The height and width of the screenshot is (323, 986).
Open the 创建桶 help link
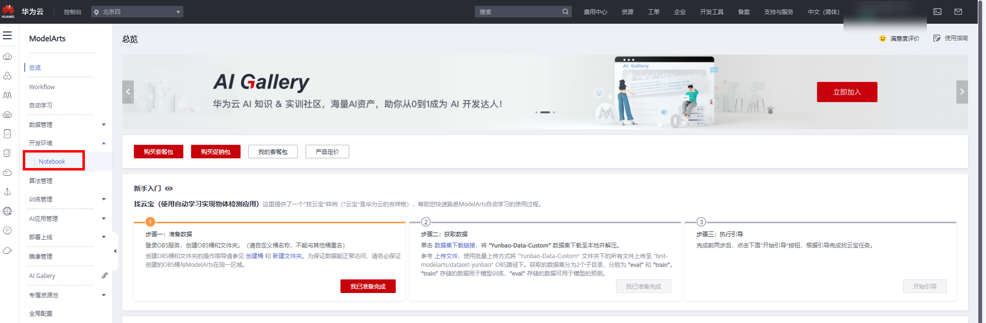click(x=255, y=256)
